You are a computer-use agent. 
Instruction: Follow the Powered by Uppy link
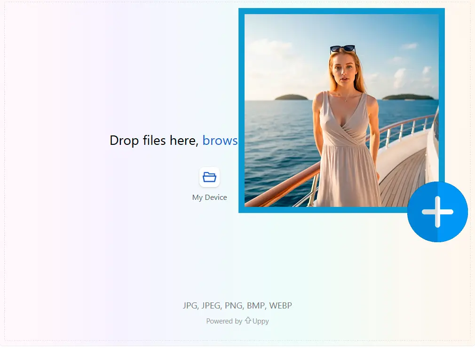click(x=237, y=321)
